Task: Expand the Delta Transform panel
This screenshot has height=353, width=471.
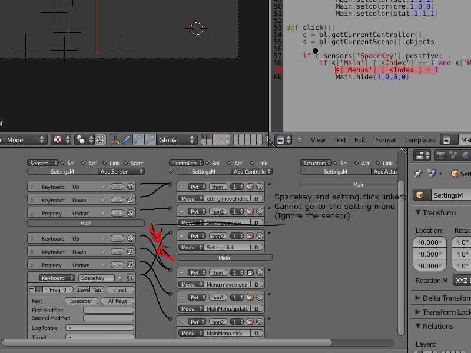Action: 418,298
